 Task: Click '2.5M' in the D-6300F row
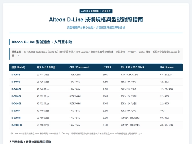(105, 111)
